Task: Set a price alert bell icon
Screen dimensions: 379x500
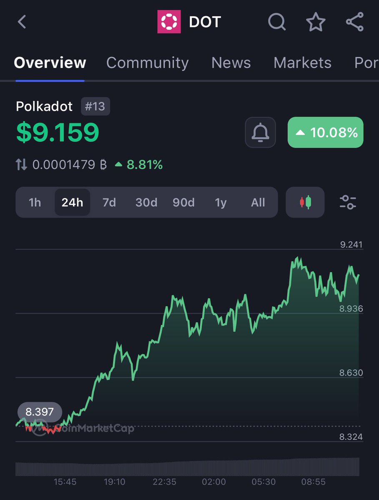Action: click(x=260, y=132)
